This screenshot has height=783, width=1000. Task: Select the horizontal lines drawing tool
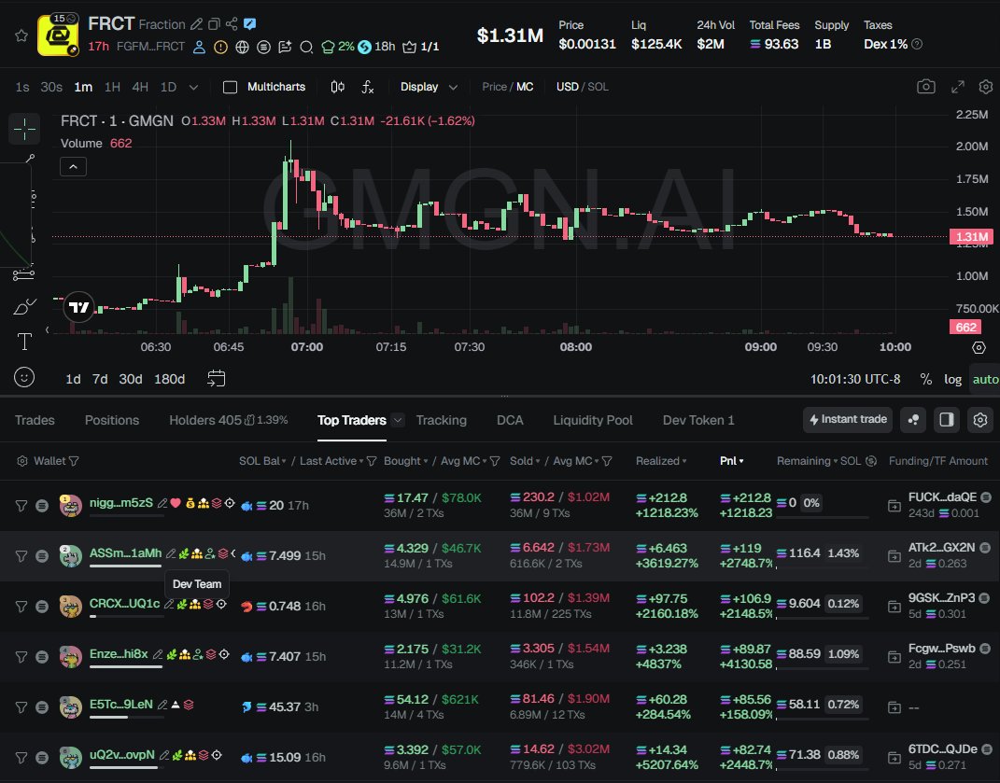pyautogui.click(x=23, y=274)
